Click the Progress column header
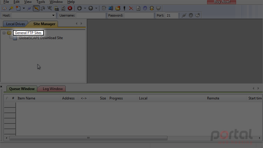The height and width of the screenshot is (148, 263). click(x=122, y=98)
